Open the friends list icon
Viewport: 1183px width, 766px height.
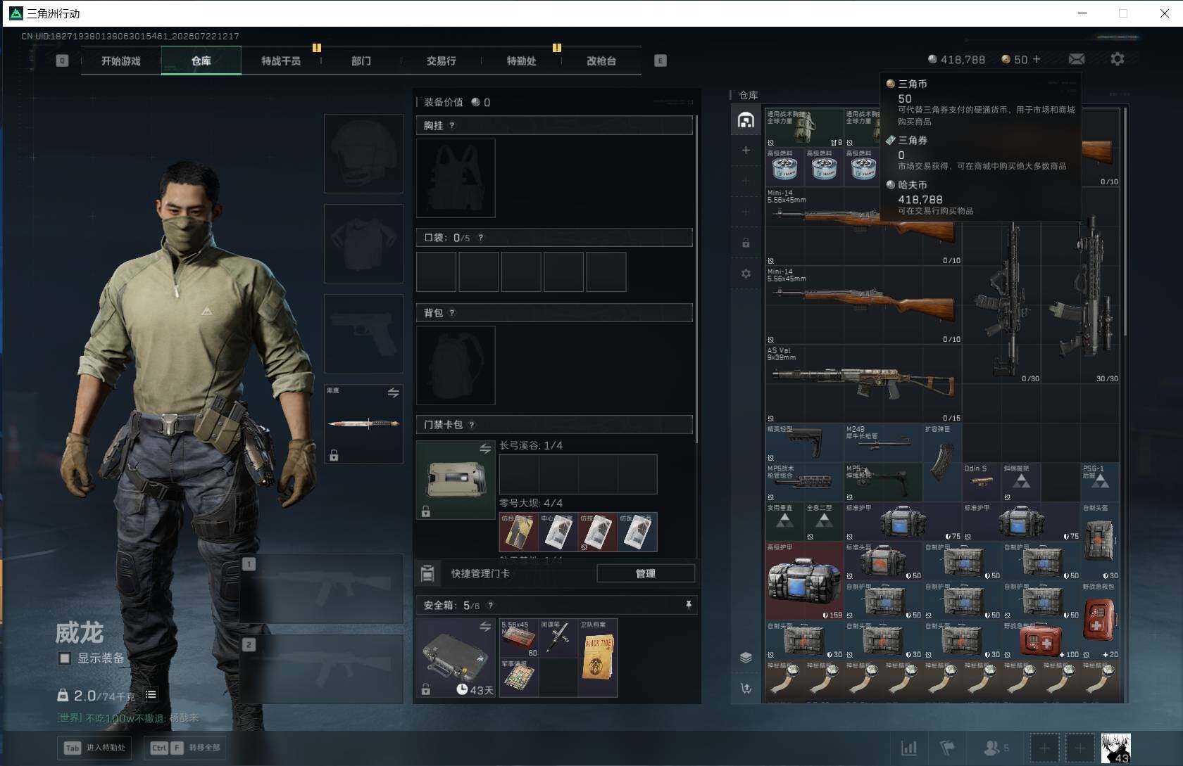point(996,748)
